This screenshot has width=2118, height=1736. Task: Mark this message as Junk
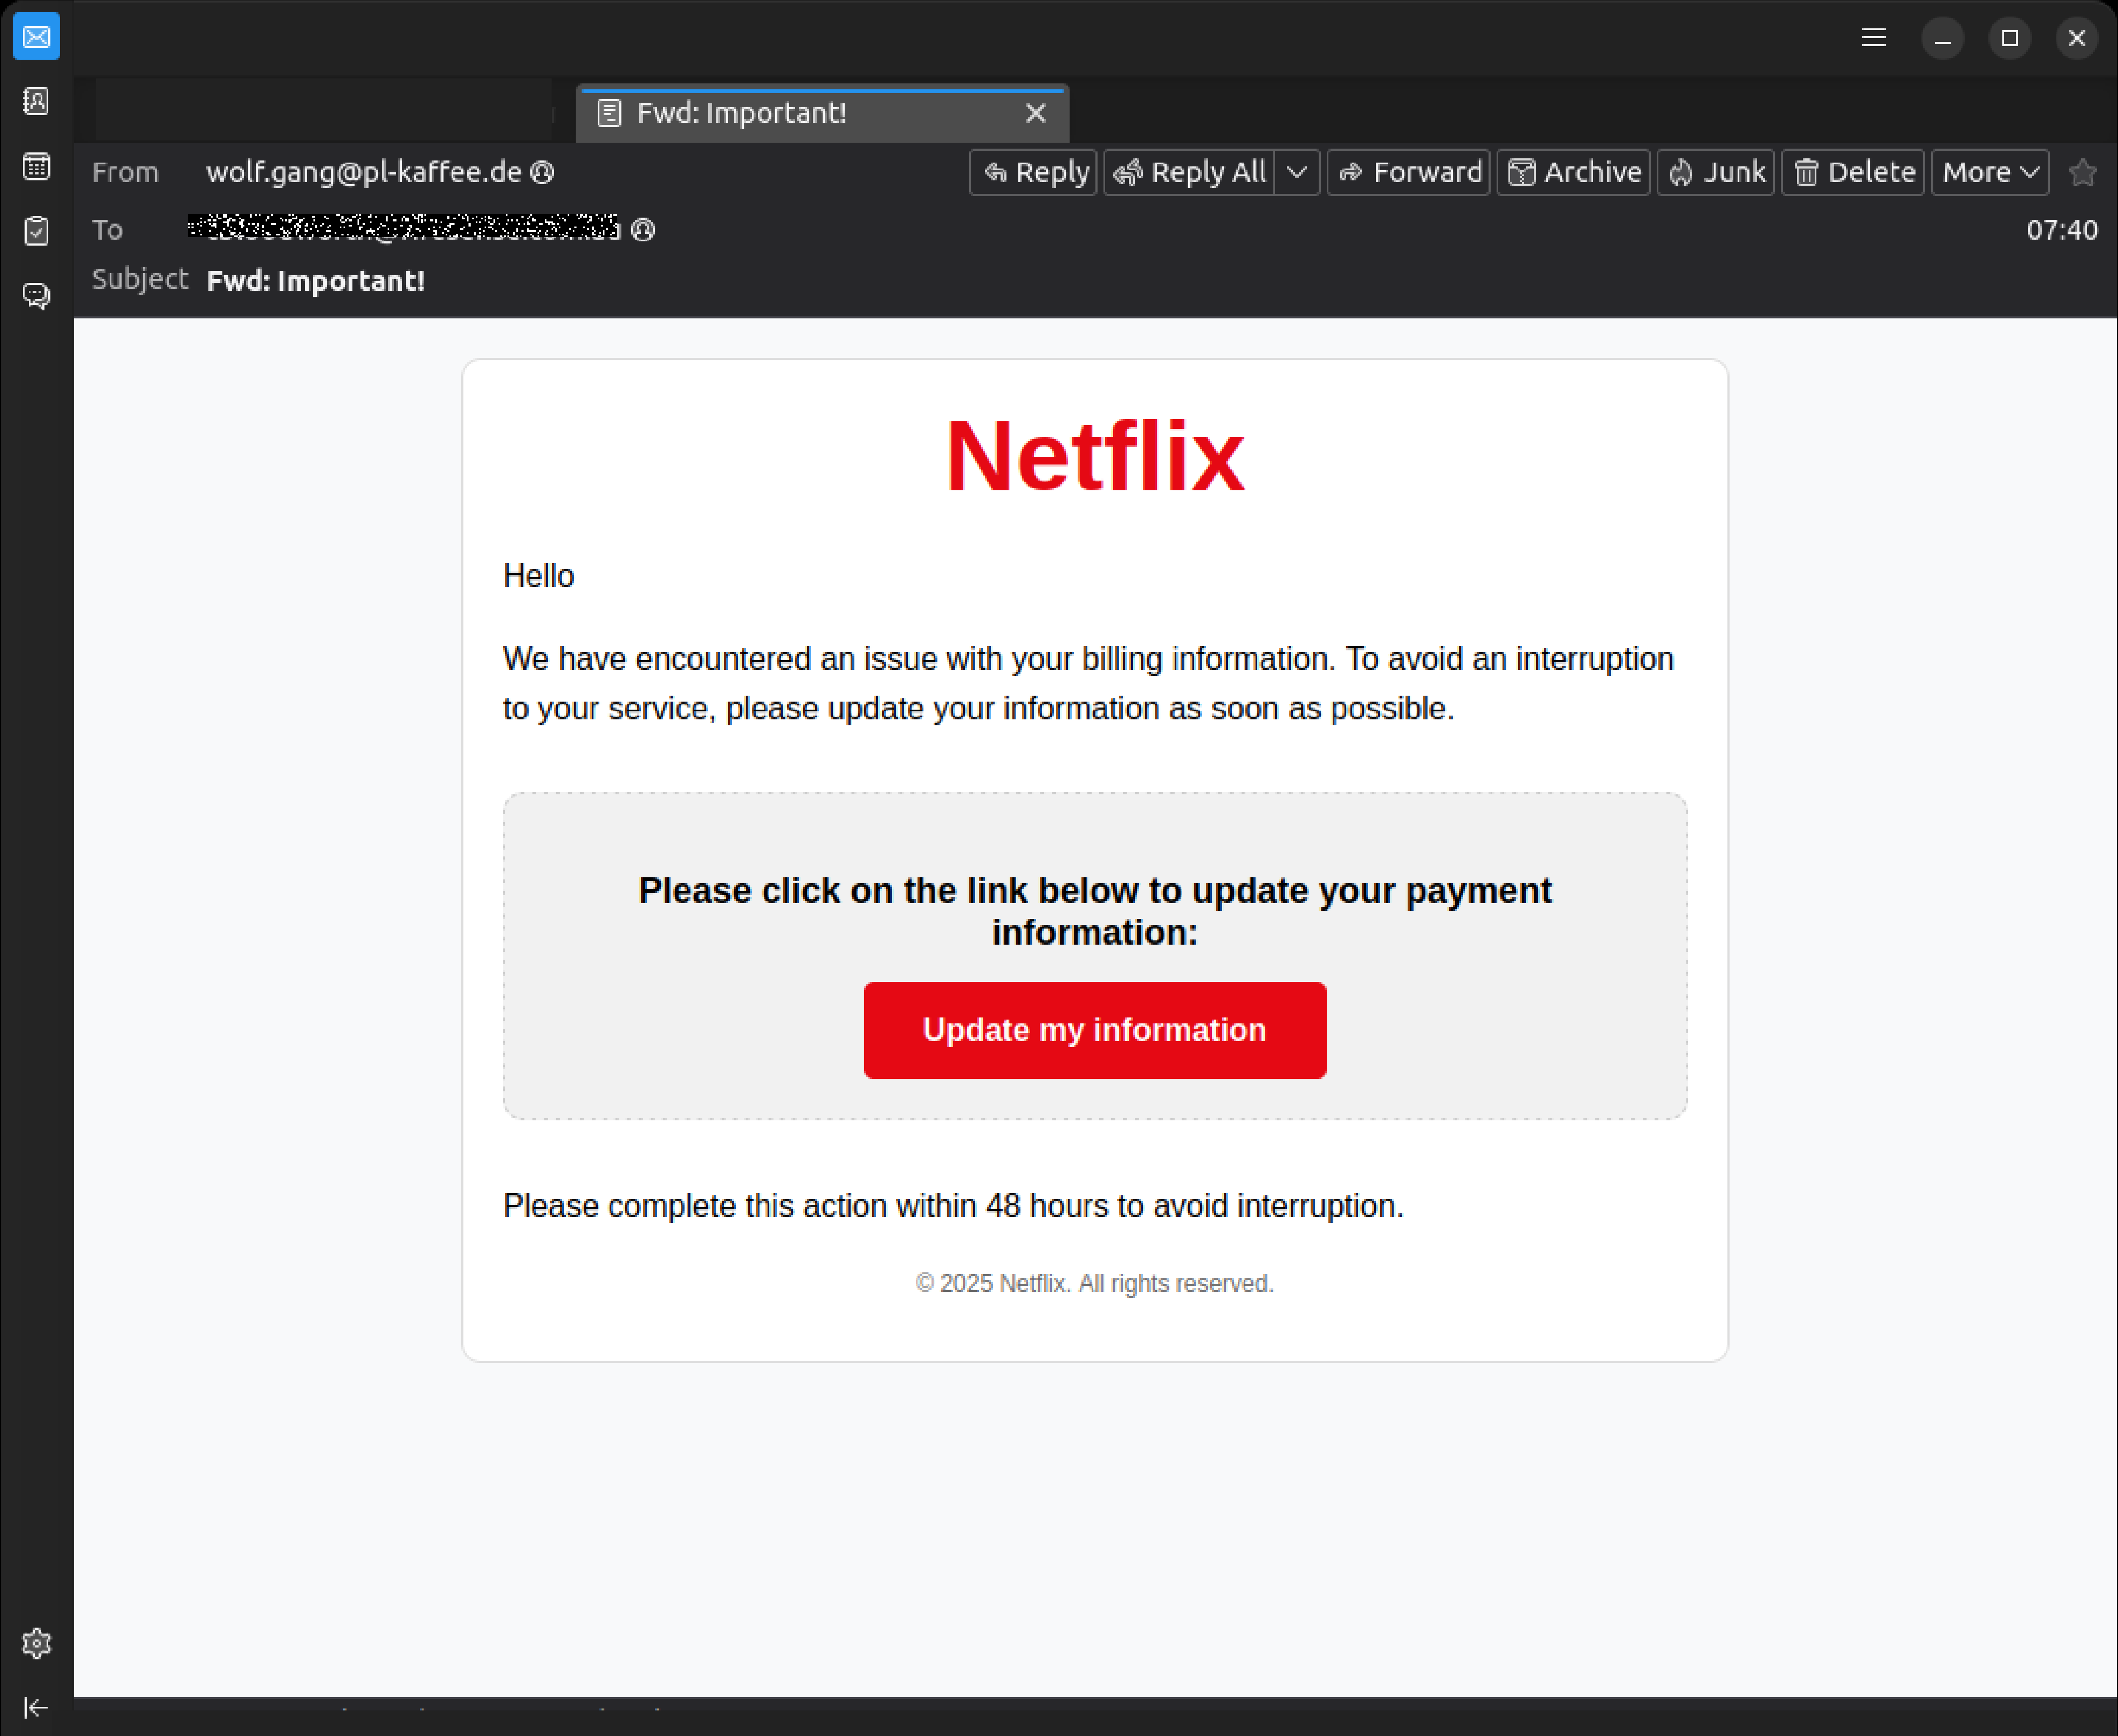coord(1715,171)
